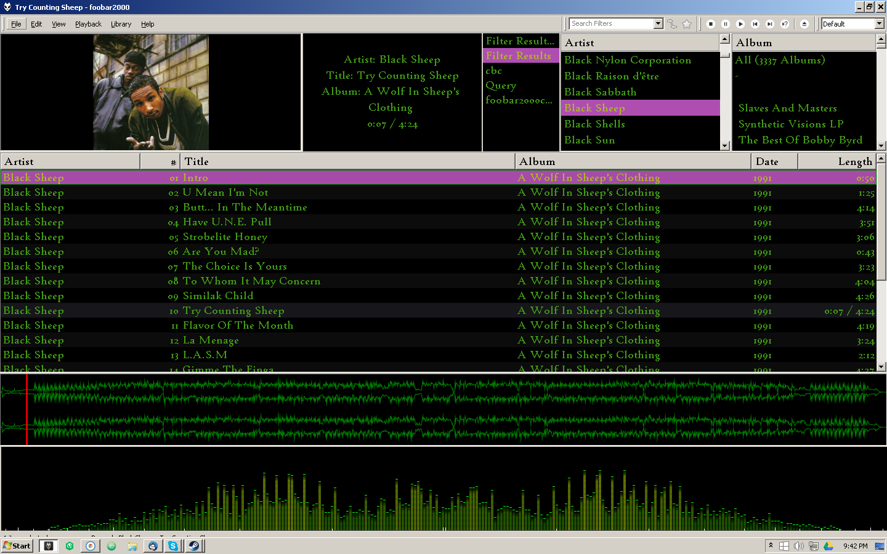887x554 pixels.
Task: Select track 04 Have U.N.E. Pull
Action: tap(438, 222)
